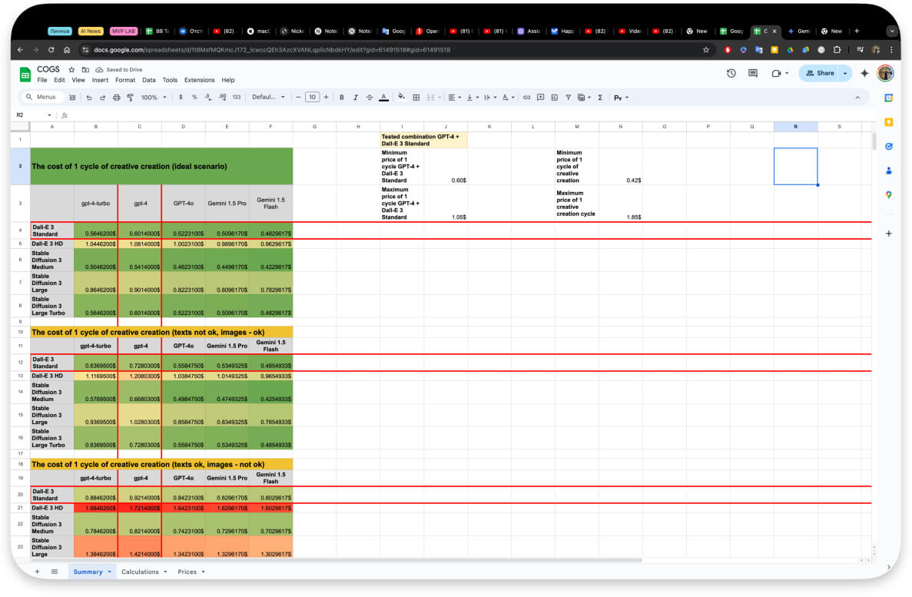
Task: Decrease decimal places
Action: [x=208, y=98]
